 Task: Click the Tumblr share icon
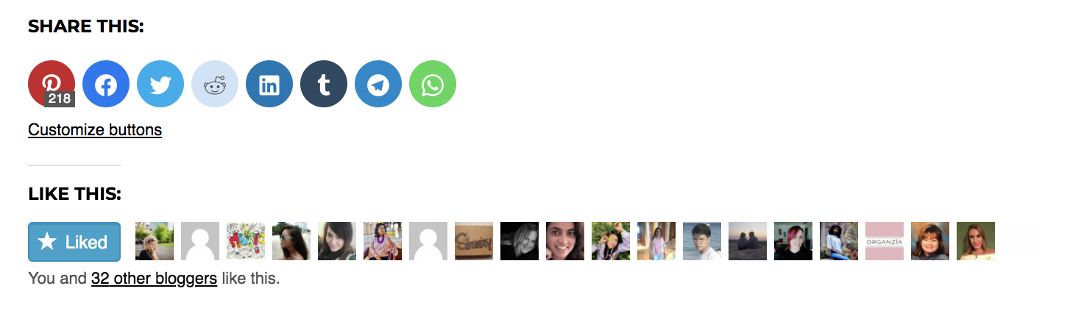tap(324, 84)
